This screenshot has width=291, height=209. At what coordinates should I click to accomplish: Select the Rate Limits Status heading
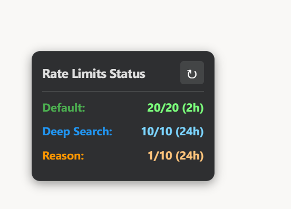(94, 74)
